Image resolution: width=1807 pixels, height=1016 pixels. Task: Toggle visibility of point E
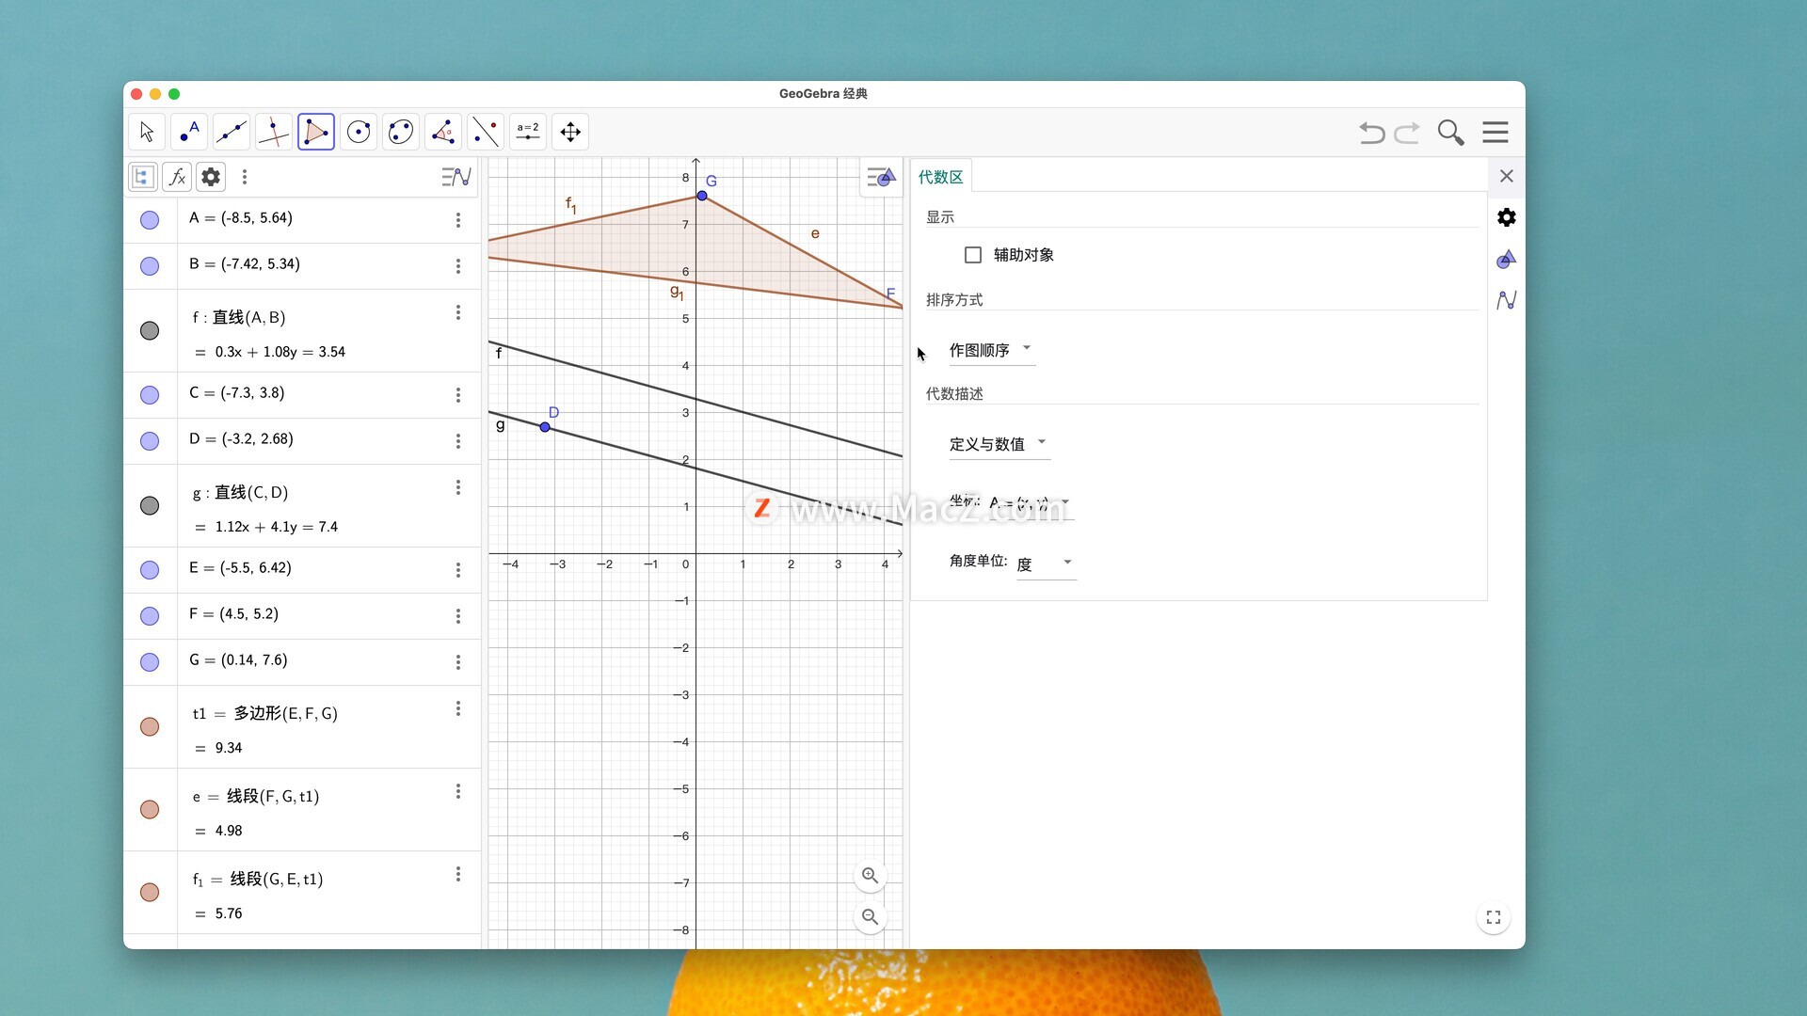click(150, 570)
